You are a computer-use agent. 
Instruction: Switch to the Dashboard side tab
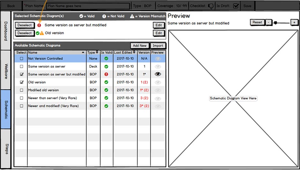[6, 31]
